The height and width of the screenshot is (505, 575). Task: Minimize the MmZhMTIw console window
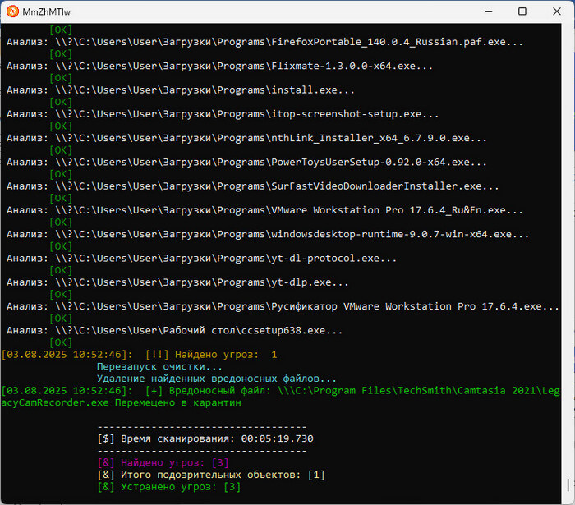pyautogui.click(x=481, y=12)
